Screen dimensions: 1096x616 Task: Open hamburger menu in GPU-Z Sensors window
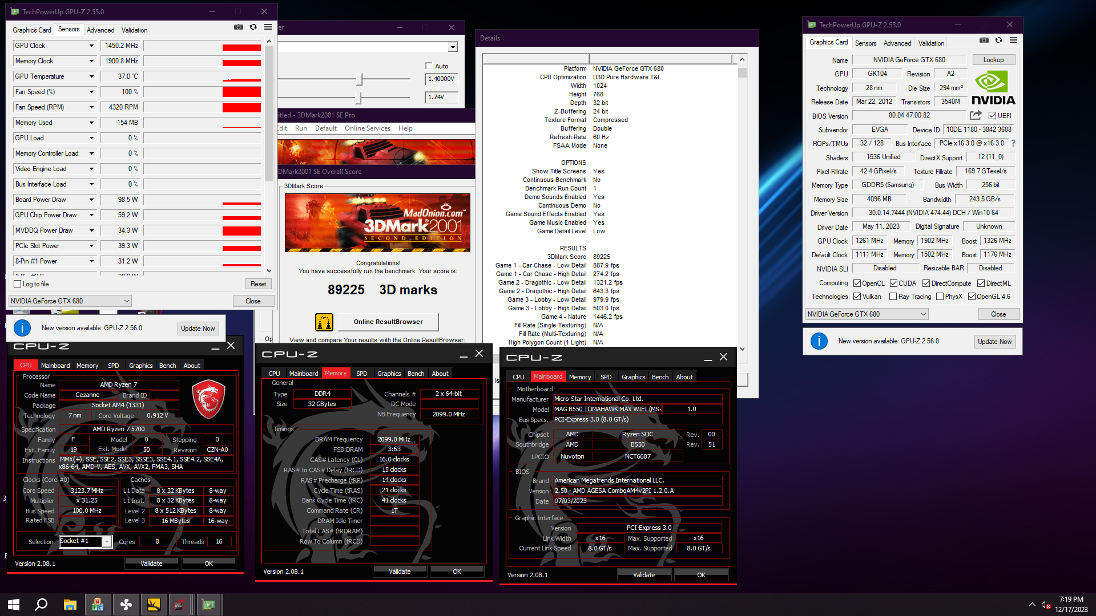click(x=268, y=27)
